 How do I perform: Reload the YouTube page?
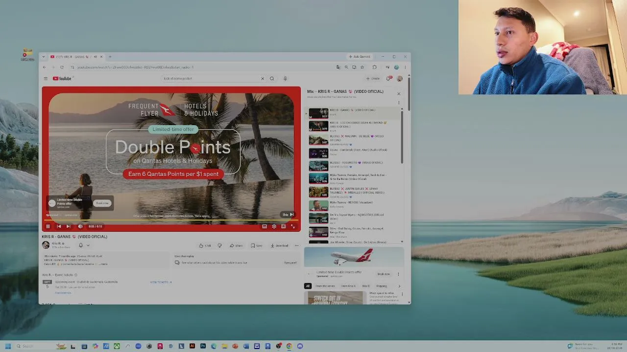pyautogui.click(x=62, y=67)
